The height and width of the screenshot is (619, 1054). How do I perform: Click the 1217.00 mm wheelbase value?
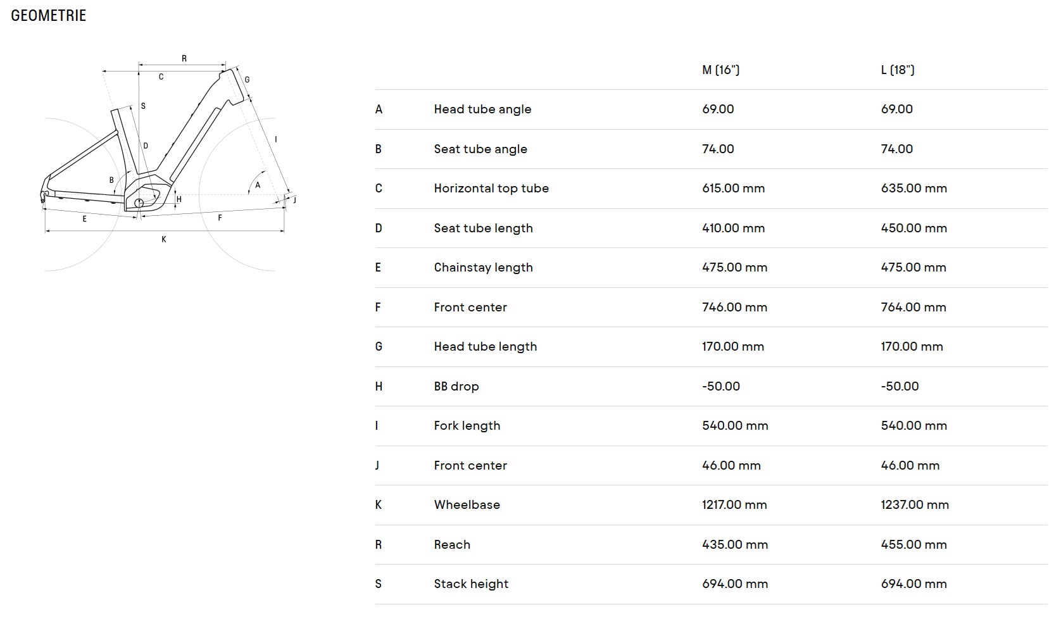click(734, 505)
